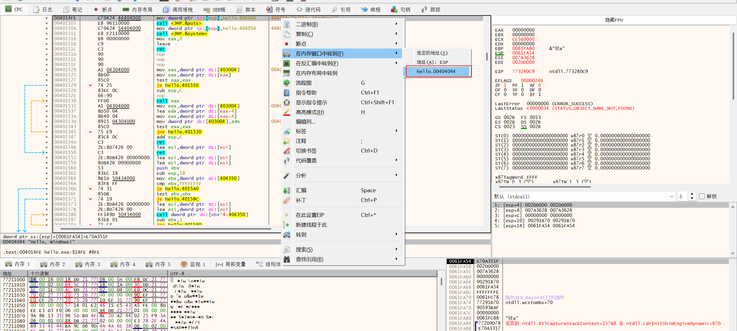Click the binary menu icon
The image size is (737, 331).
(287, 24)
